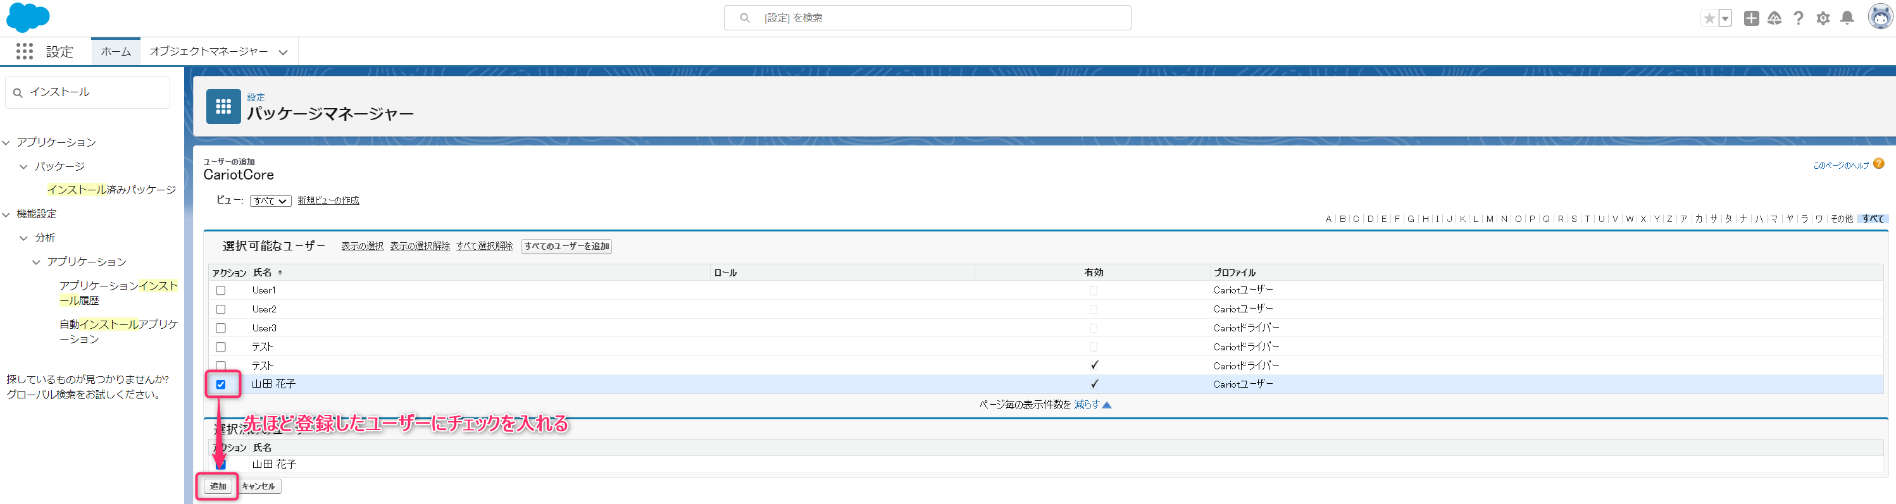Focus the quick find box containing インストール
Image resolution: width=1896 pixels, height=504 pixels.
click(87, 93)
